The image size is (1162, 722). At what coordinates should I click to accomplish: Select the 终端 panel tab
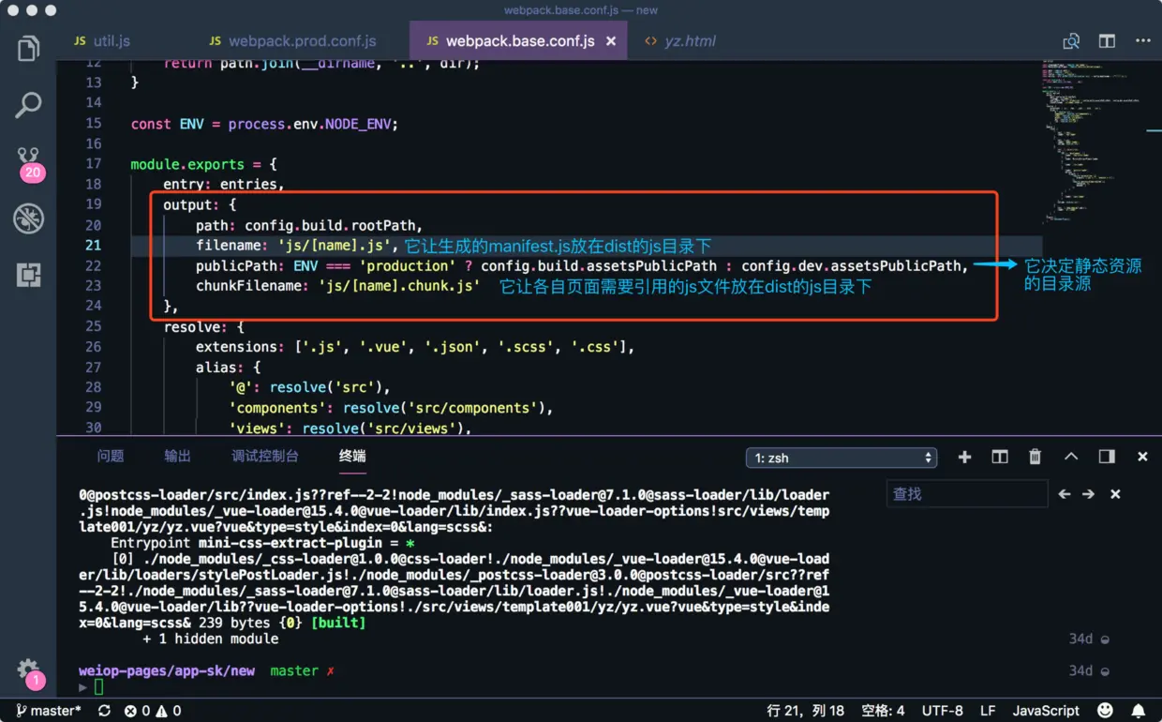tap(352, 456)
